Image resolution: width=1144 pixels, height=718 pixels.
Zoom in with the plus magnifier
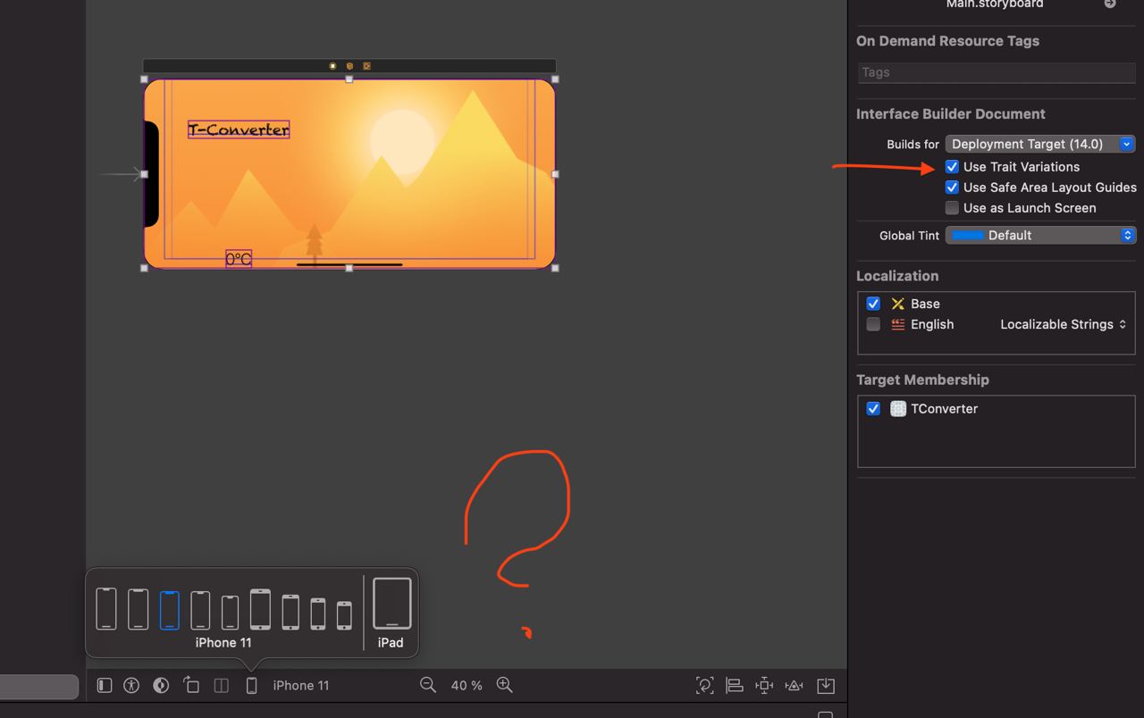click(505, 685)
